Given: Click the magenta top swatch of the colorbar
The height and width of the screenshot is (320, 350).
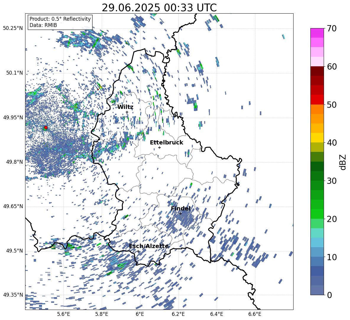Looking at the screenshot, I should click(317, 33).
